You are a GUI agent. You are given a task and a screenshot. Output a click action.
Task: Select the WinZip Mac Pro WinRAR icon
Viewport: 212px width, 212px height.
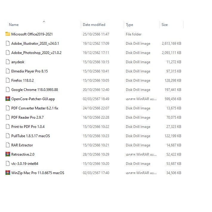(8, 173)
